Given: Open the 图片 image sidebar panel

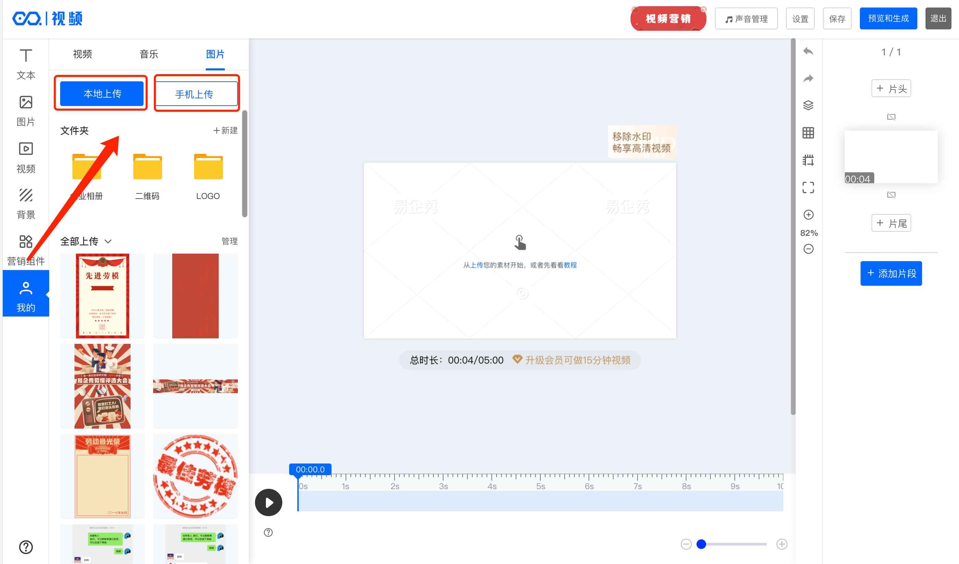Looking at the screenshot, I should [26, 111].
